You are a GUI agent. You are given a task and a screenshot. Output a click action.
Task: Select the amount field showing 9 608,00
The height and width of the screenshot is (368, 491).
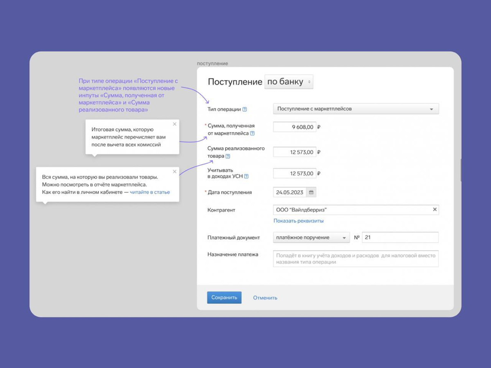[295, 127]
